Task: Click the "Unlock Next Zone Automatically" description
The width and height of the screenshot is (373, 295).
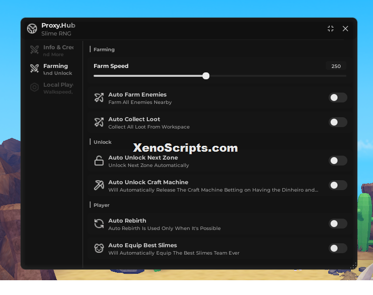Action: pyautogui.click(x=149, y=165)
